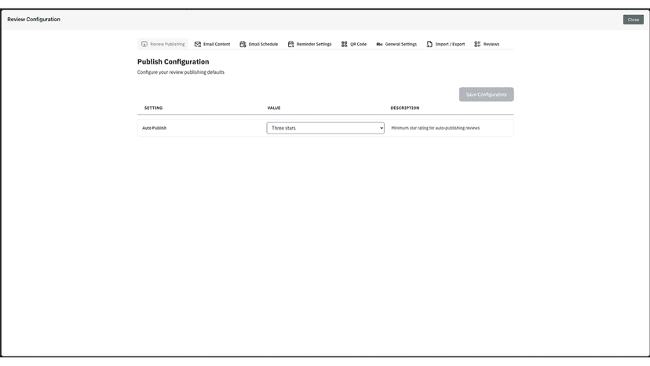
Task: Switch to the Email Content tab
Action: pyautogui.click(x=212, y=44)
